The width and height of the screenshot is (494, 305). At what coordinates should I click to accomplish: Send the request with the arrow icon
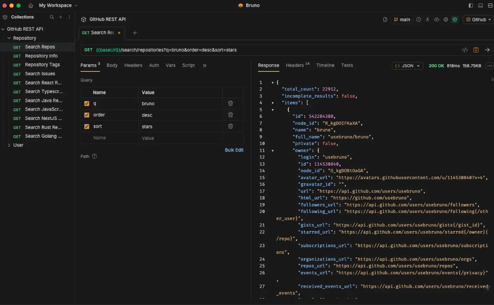coord(487,50)
